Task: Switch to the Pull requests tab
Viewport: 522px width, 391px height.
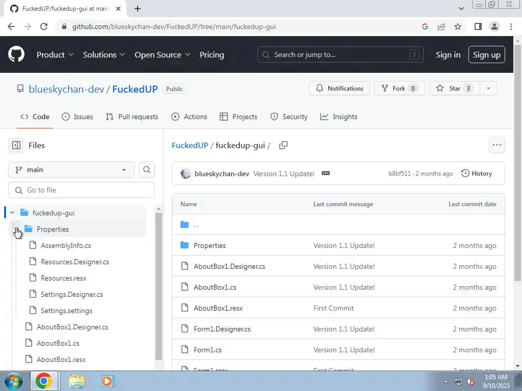Action: (x=132, y=117)
